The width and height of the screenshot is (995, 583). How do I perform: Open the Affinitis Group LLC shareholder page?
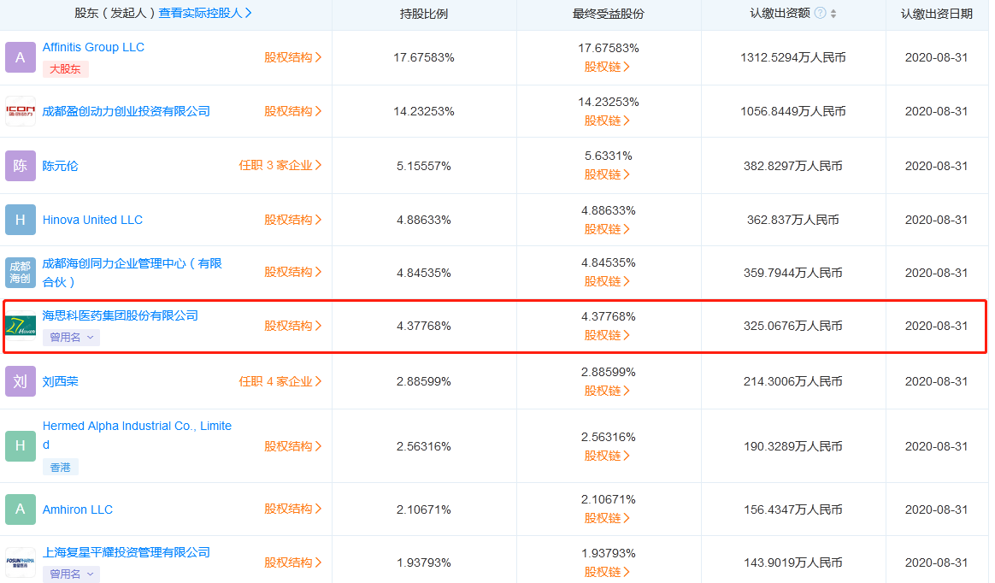pos(93,48)
